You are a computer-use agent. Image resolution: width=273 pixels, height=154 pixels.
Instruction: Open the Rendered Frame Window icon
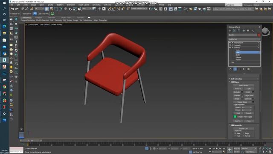[x=195, y=9]
